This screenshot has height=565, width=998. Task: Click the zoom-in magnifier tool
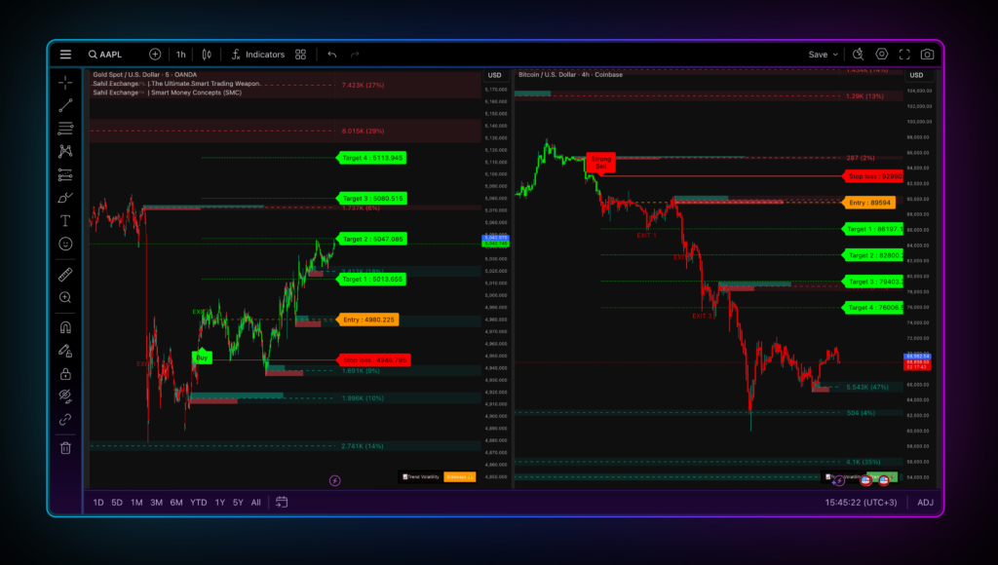pos(65,297)
